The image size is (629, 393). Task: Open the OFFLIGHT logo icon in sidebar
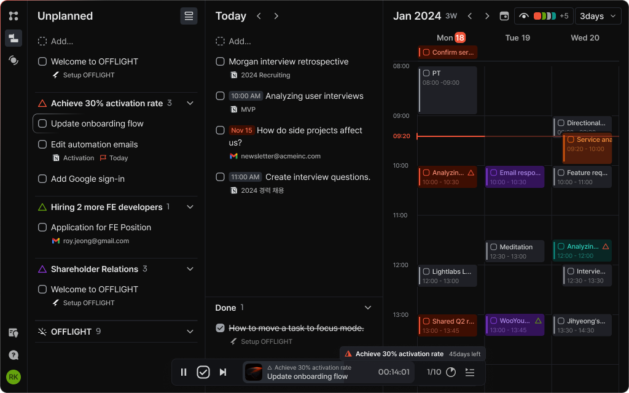click(14, 15)
